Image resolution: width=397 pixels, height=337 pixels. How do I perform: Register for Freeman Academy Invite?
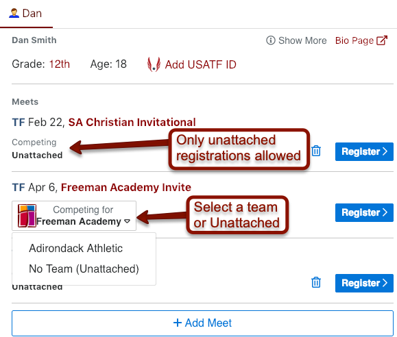[x=364, y=212]
